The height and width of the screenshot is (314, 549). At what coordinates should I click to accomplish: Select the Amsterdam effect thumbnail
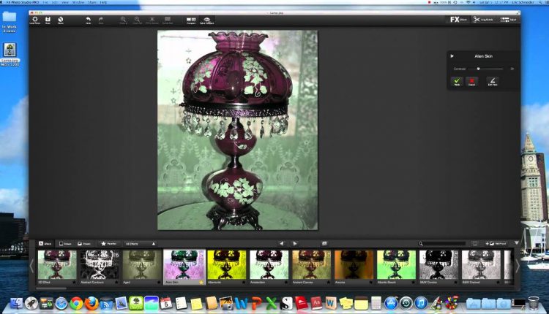(269, 264)
